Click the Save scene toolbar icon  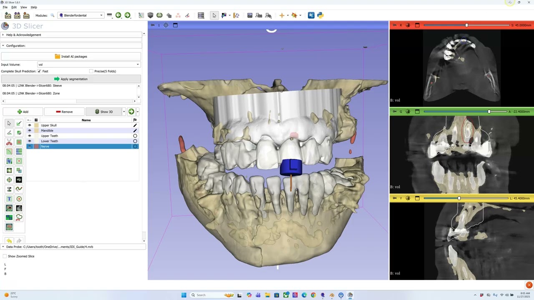(x=26, y=15)
